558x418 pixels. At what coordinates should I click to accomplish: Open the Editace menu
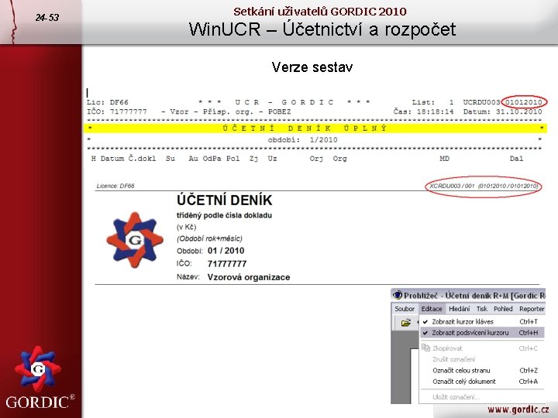[432, 309]
